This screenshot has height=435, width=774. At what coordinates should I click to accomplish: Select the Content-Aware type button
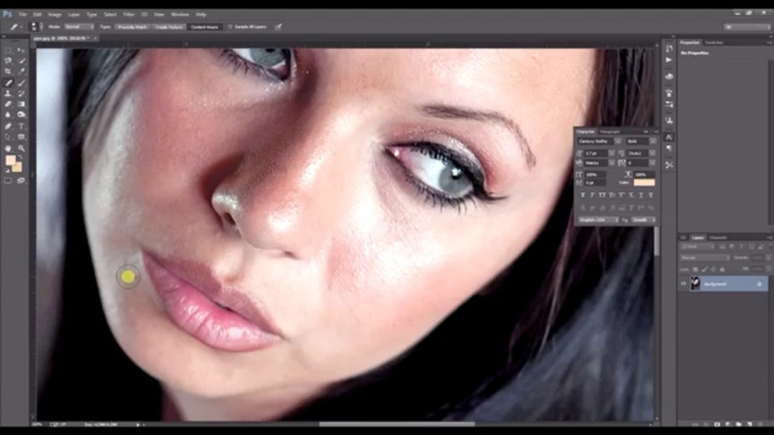[204, 27]
